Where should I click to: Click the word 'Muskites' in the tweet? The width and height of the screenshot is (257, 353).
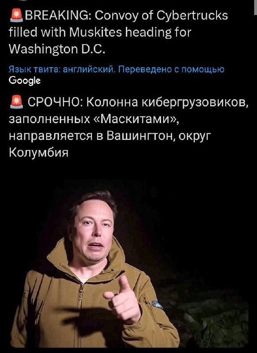click(96, 32)
